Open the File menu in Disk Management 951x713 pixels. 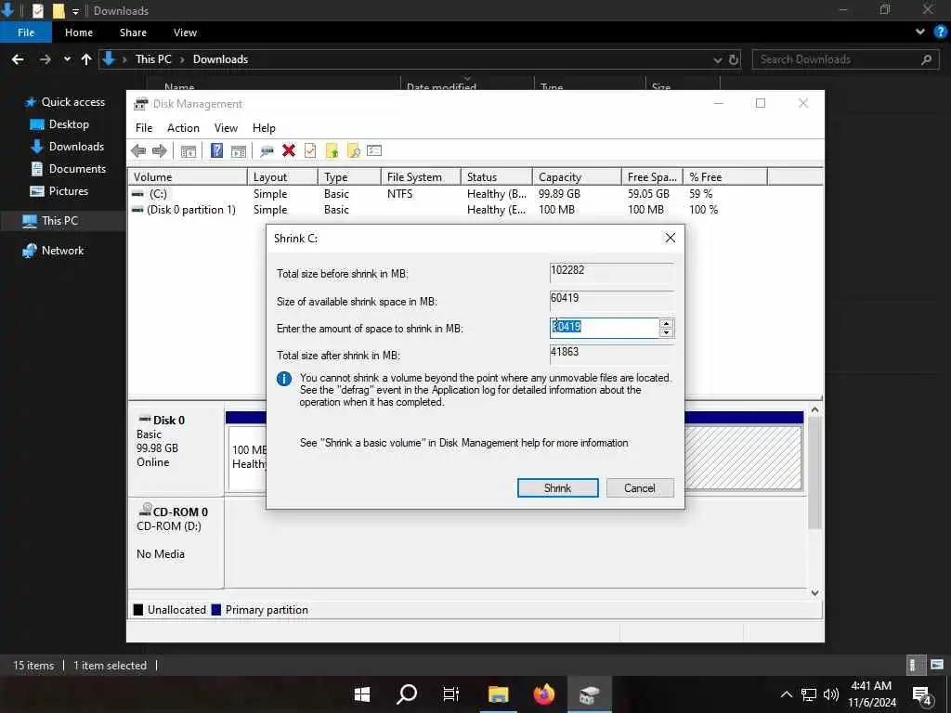coord(144,128)
